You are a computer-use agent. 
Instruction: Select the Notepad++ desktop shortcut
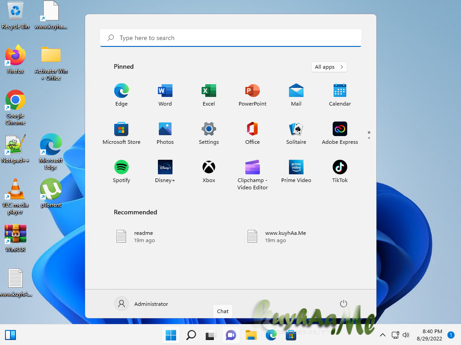(x=15, y=149)
